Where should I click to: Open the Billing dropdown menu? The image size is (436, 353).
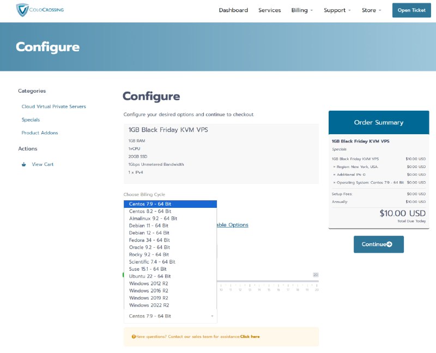click(301, 10)
